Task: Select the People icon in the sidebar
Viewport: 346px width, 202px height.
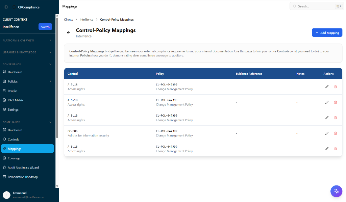Action: pyautogui.click(x=5, y=91)
